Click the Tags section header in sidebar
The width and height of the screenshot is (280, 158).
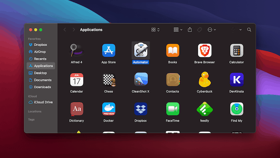click(x=31, y=120)
